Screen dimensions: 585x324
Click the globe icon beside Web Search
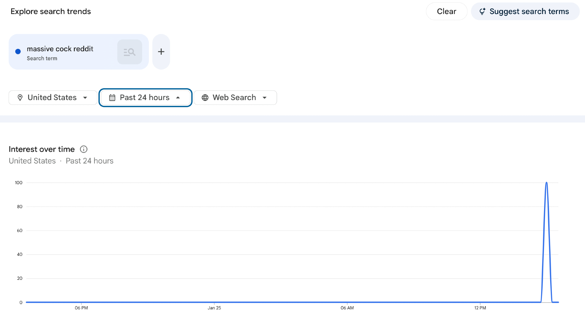(x=205, y=98)
